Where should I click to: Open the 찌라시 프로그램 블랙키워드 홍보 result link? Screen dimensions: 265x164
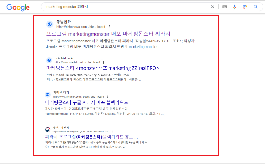click(x=91, y=137)
